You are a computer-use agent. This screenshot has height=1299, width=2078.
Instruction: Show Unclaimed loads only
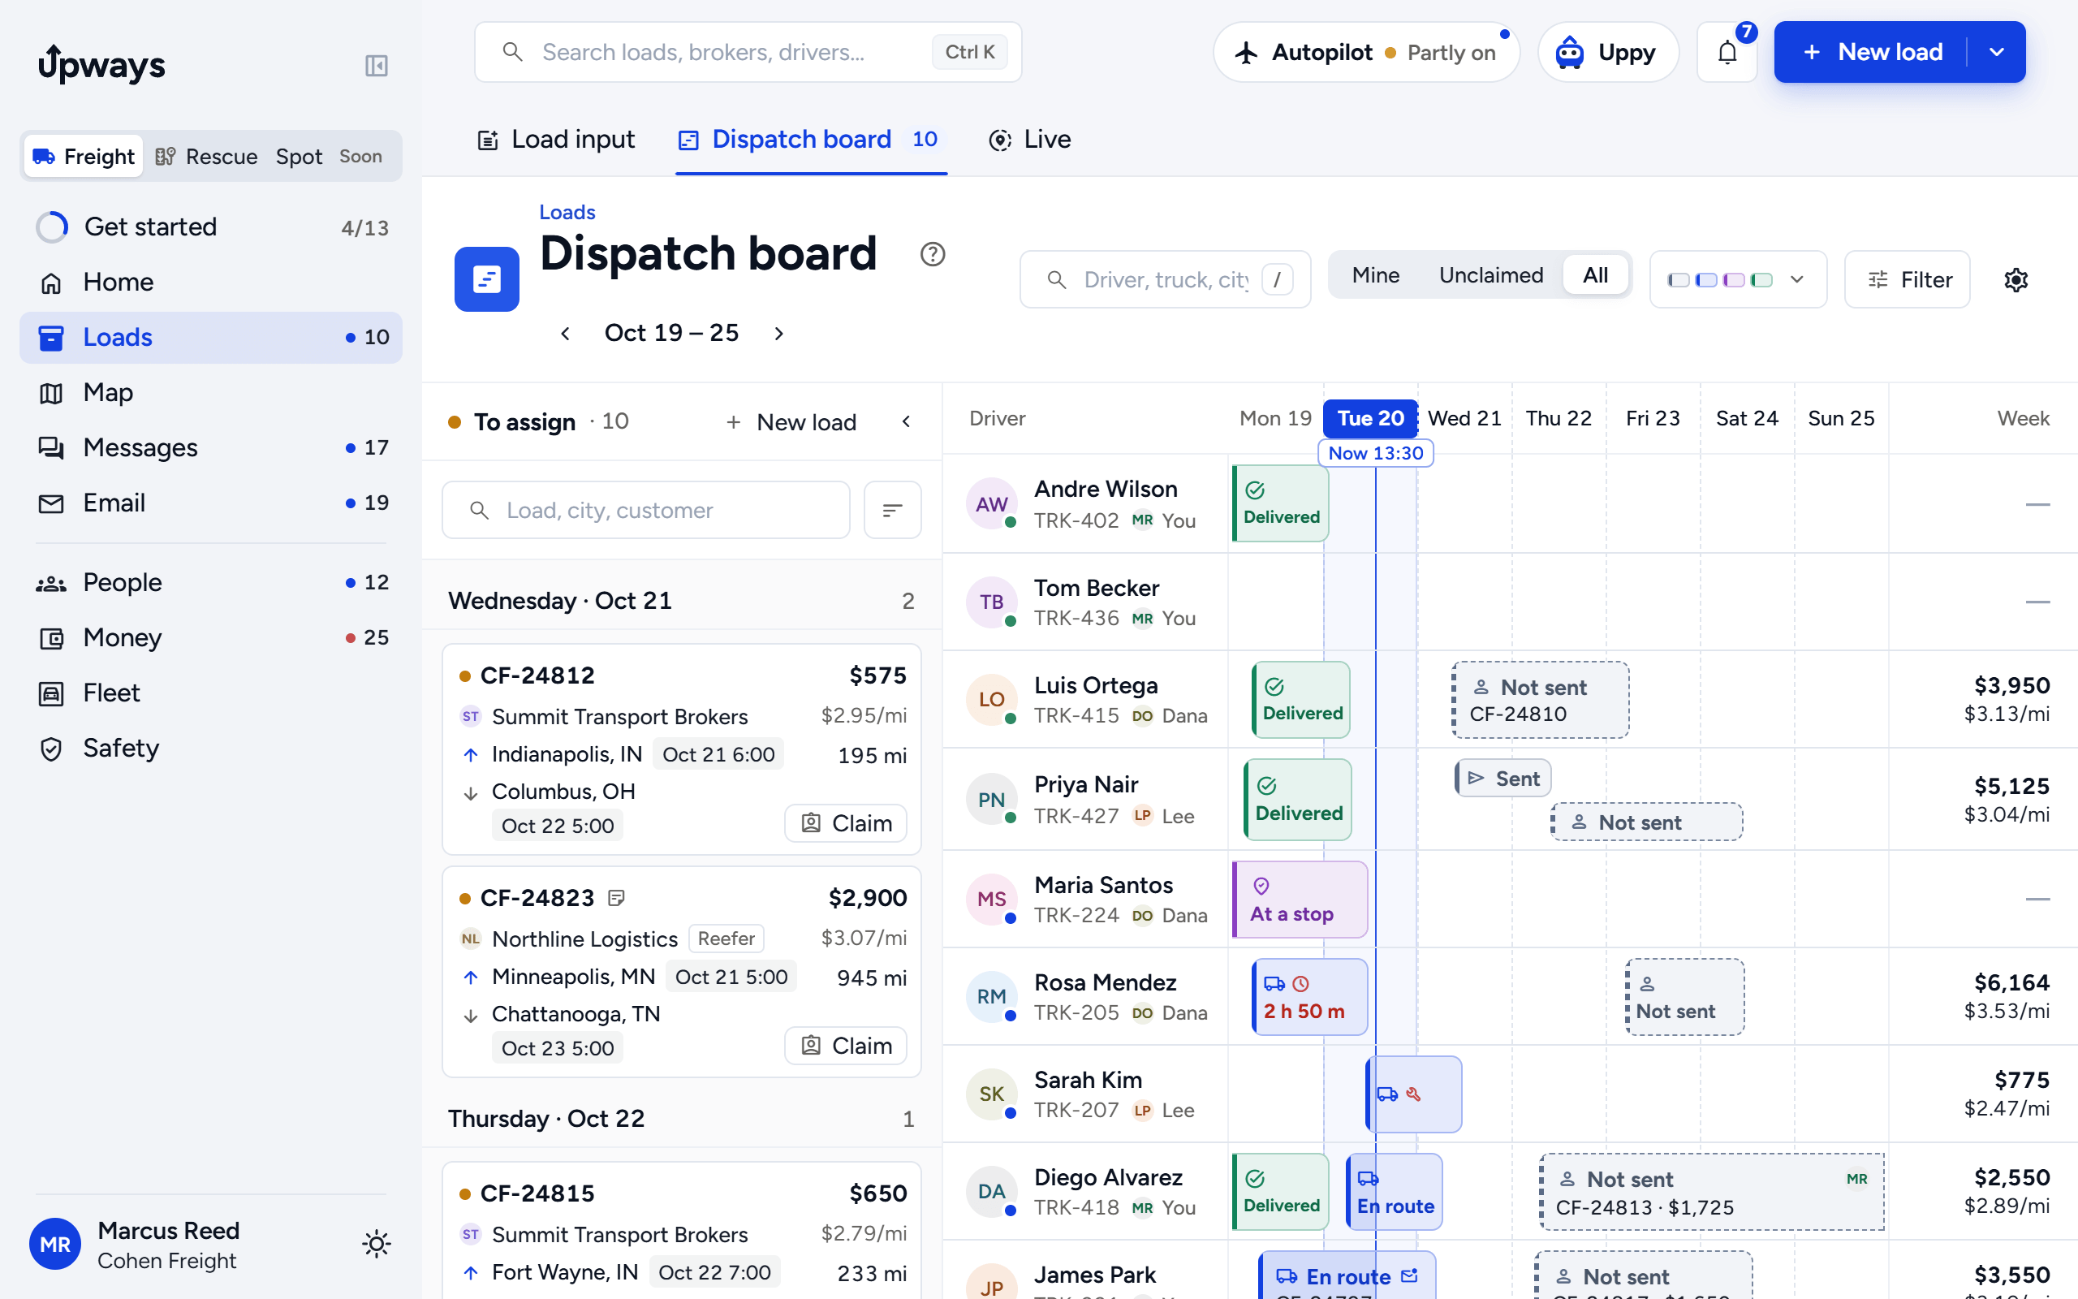pos(1490,275)
